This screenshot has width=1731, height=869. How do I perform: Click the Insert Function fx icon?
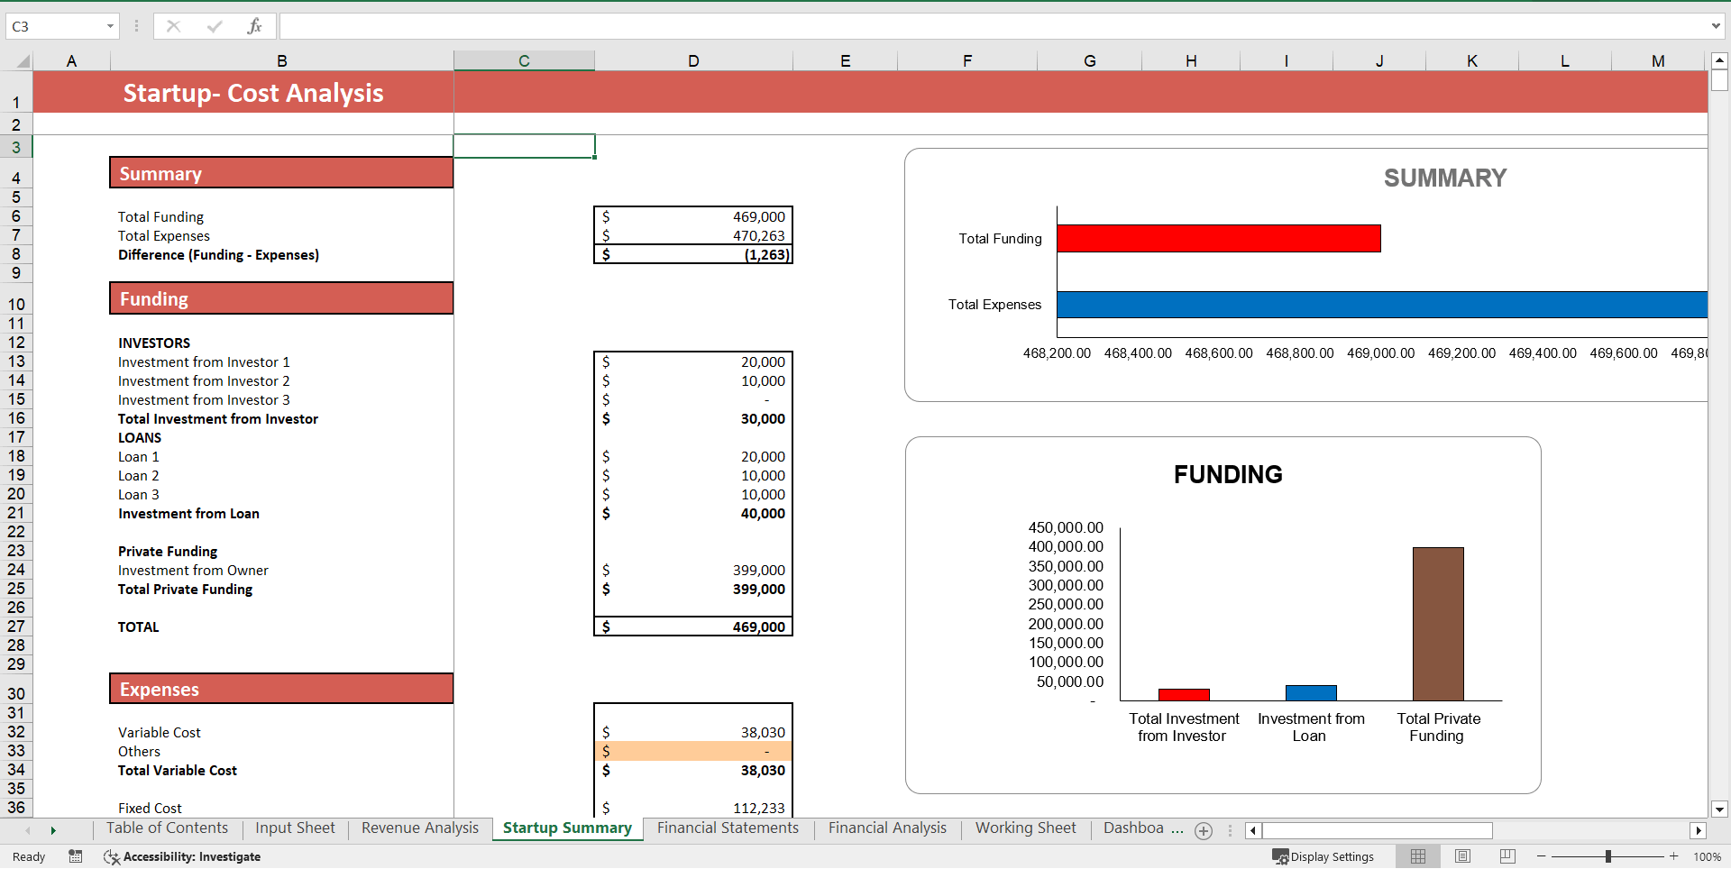point(254,26)
